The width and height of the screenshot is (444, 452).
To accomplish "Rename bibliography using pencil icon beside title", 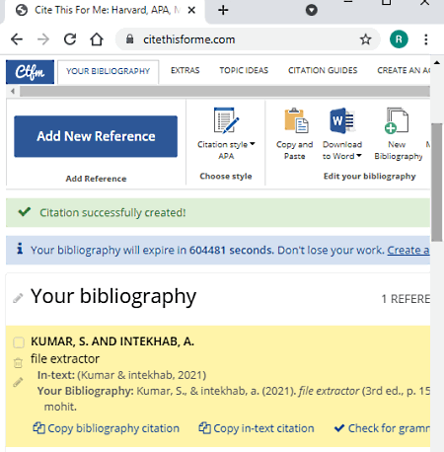I will click(x=18, y=298).
